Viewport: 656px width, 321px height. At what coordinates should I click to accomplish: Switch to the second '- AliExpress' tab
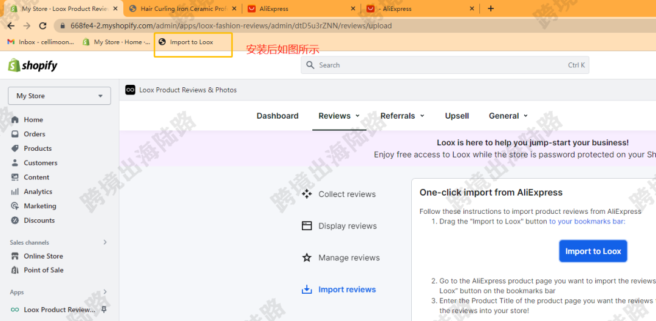(421, 8)
